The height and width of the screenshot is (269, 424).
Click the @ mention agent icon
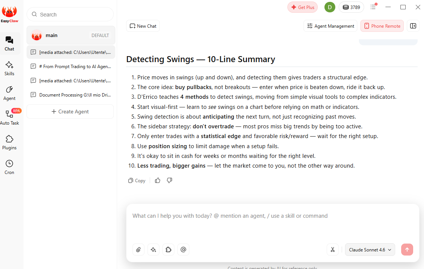click(183, 250)
